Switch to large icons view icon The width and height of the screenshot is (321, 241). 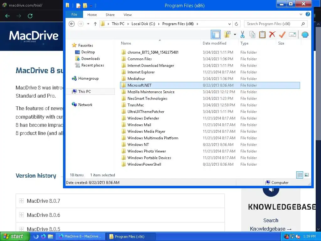(307, 175)
